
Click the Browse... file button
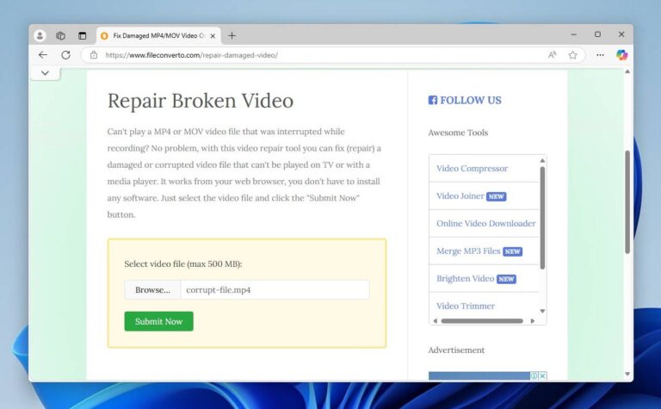click(x=152, y=289)
